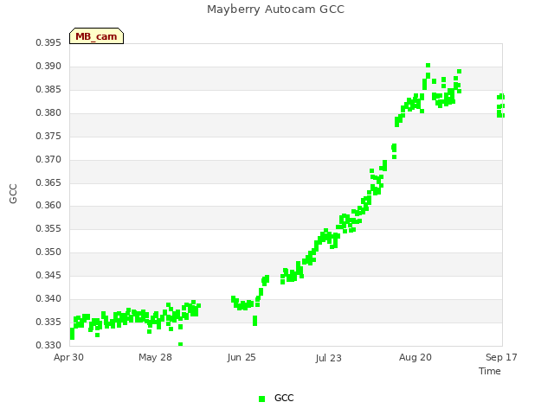Click the 0.390 y-axis value

tap(48, 67)
